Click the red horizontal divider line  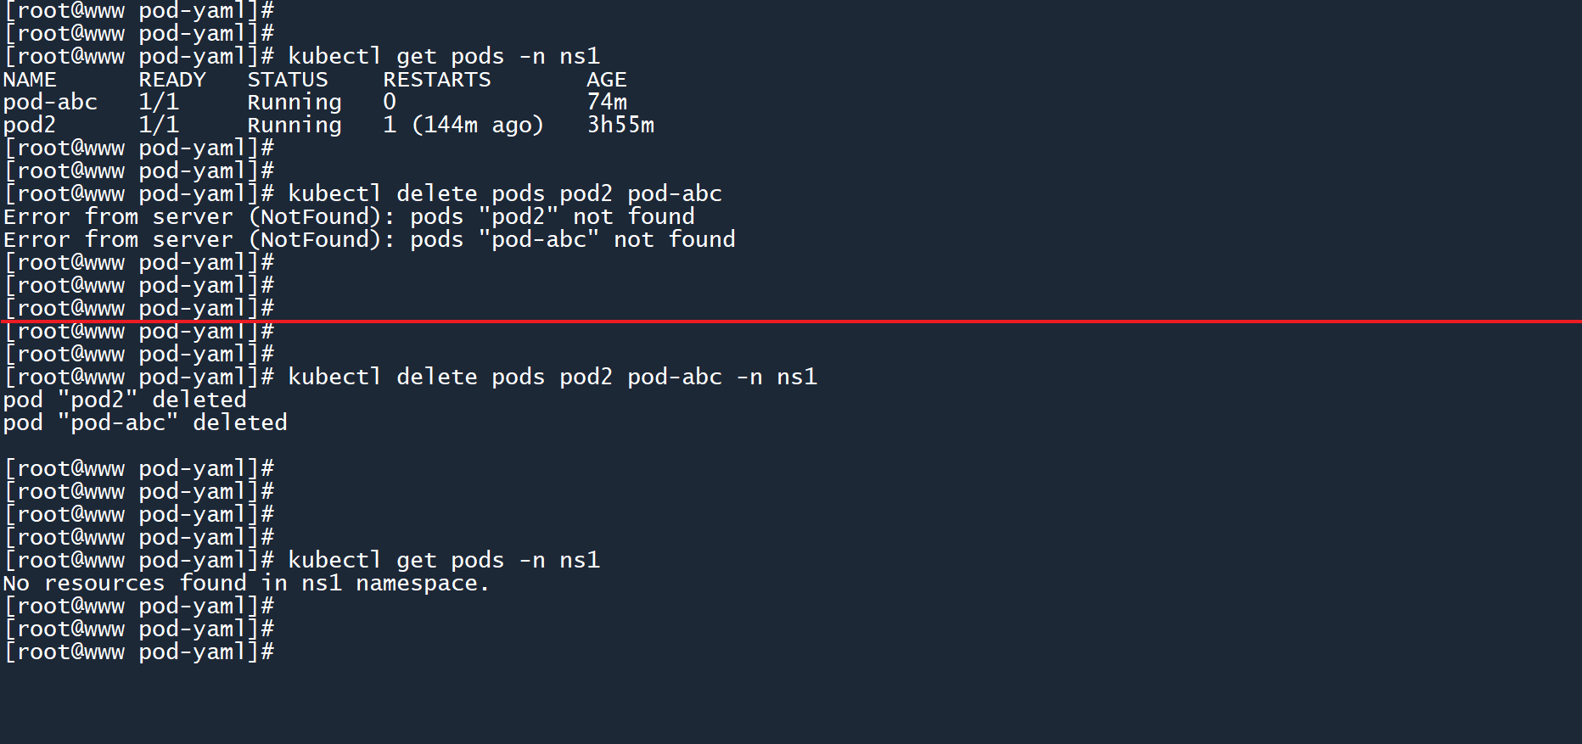coord(791,322)
